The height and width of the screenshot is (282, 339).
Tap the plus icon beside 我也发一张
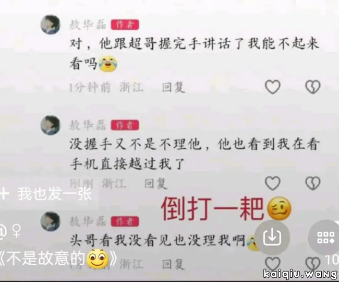[4, 194]
